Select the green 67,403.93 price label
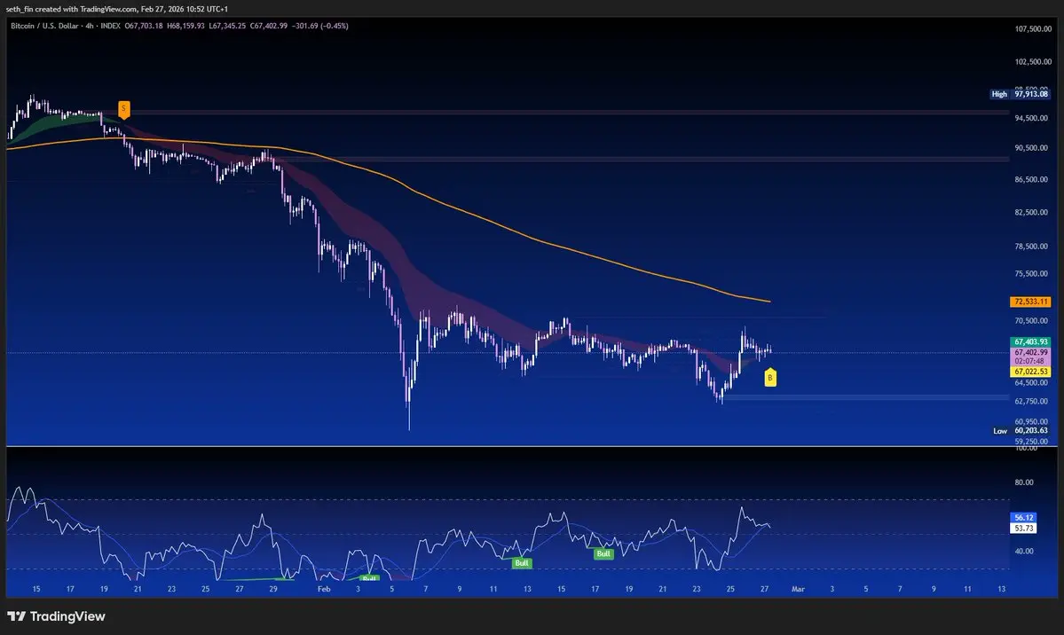 point(1031,342)
